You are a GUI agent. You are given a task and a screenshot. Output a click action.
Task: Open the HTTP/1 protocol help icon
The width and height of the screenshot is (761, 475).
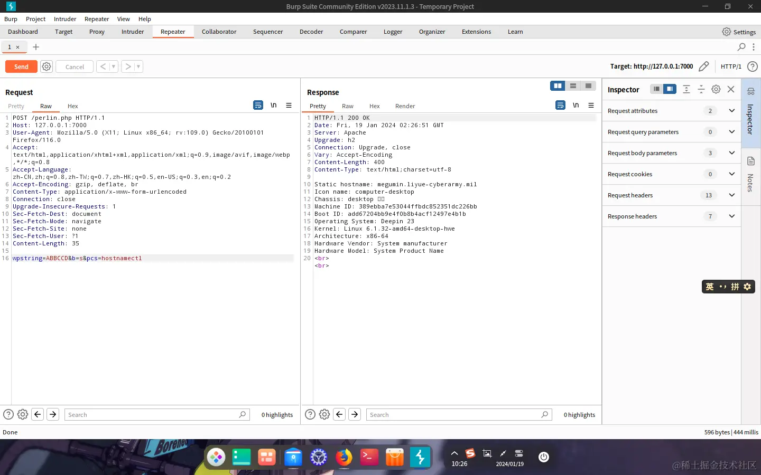(753, 66)
